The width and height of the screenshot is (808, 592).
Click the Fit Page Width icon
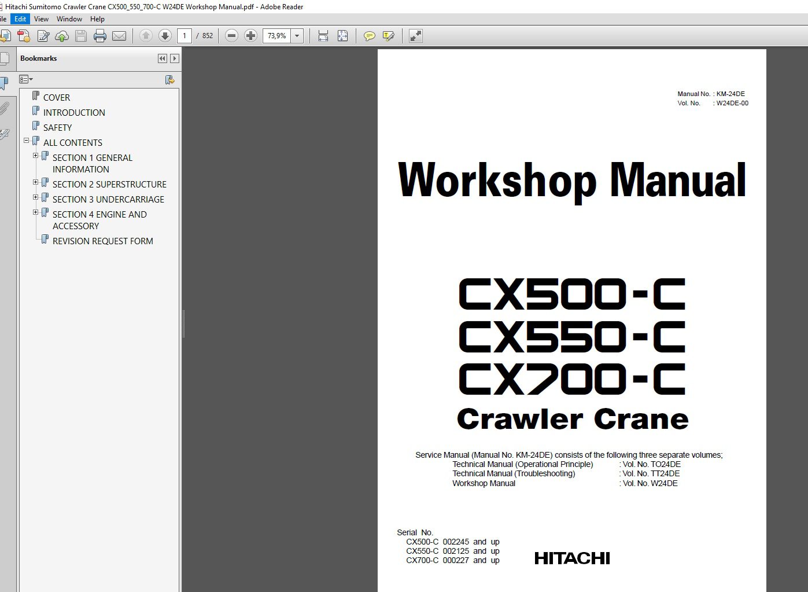pyautogui.click(x=322, y=36)
